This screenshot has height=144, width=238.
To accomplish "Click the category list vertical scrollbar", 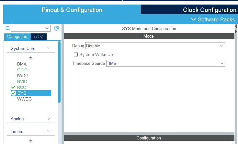I will [x=59, y=72].
